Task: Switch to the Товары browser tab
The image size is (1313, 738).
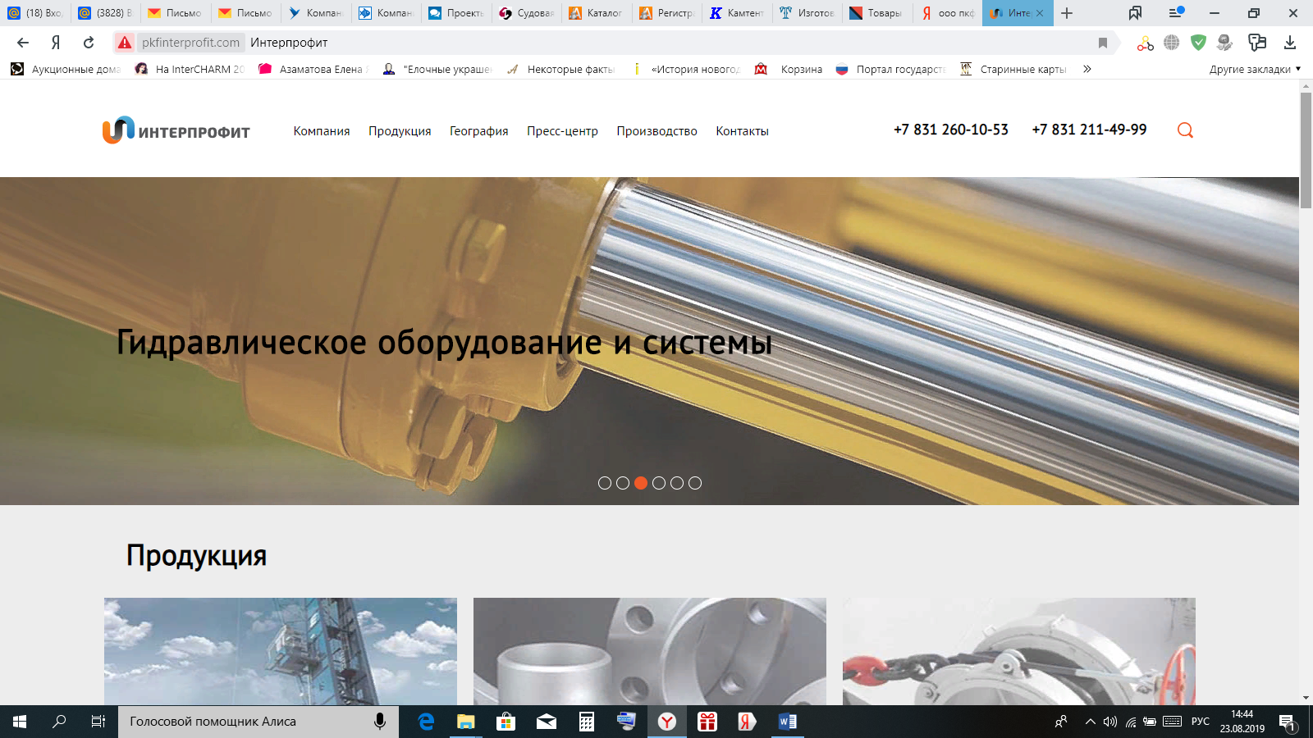Action: coord(876,13)
